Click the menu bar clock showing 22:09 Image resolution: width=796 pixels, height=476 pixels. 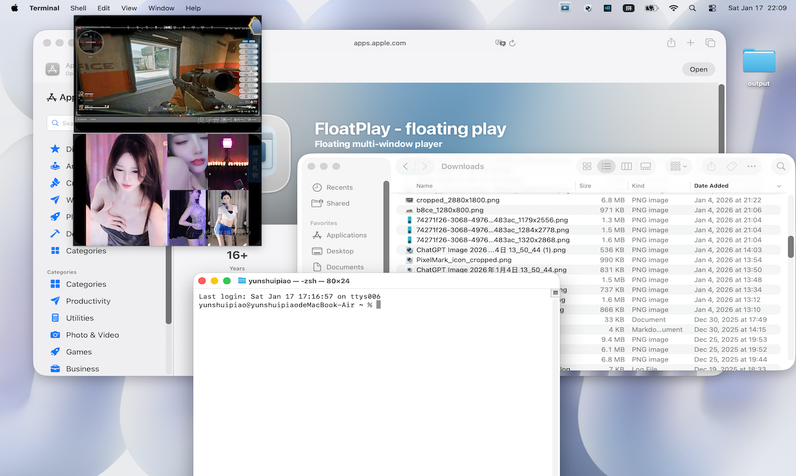pos(757,8)
